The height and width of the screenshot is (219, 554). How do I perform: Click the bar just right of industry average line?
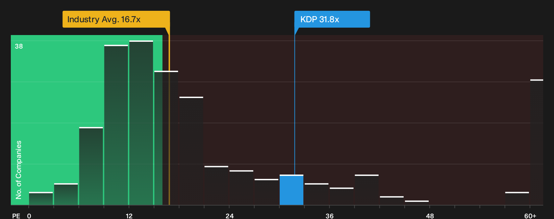[191, 151]
